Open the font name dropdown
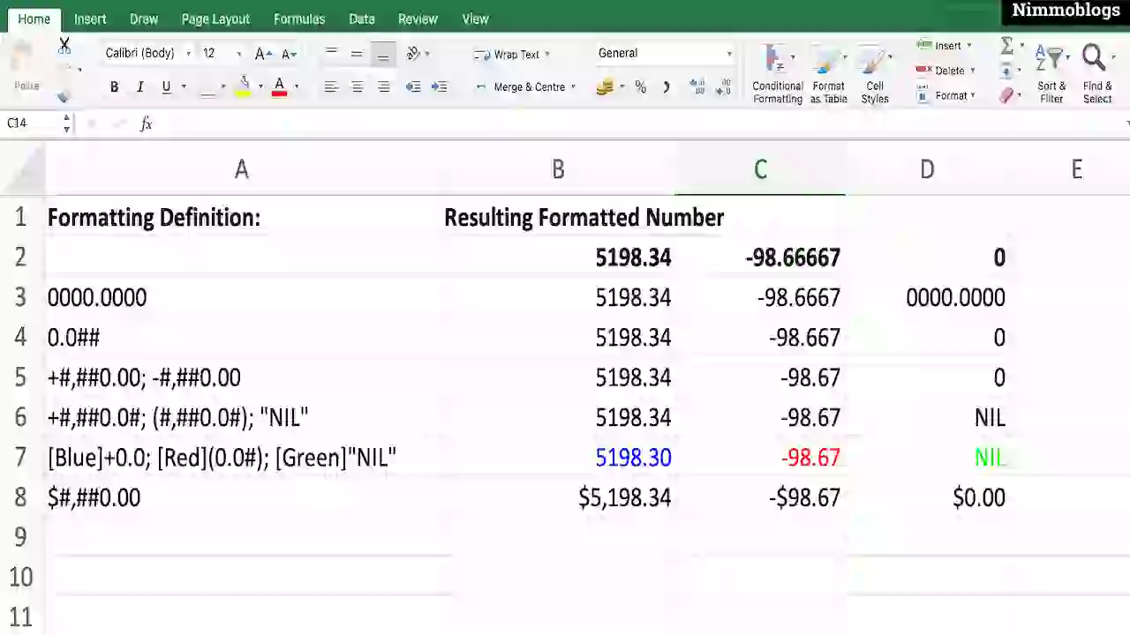The image size is (1130, 635). (x=188, y=53)
